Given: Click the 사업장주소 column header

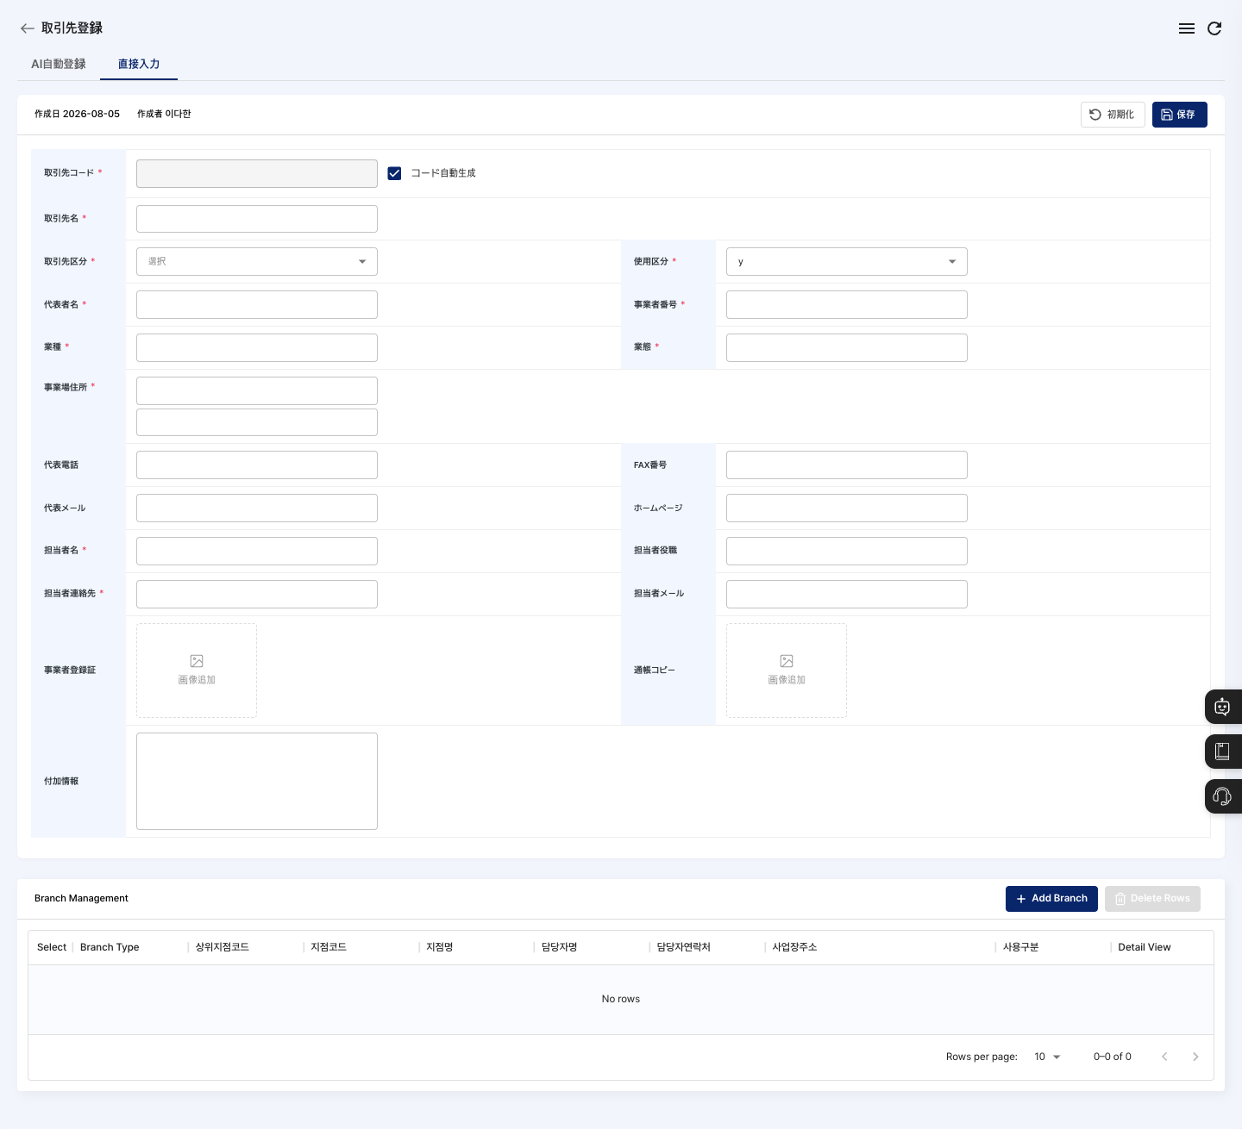Looking at the screenshot, I should click(x=794, y=947).
